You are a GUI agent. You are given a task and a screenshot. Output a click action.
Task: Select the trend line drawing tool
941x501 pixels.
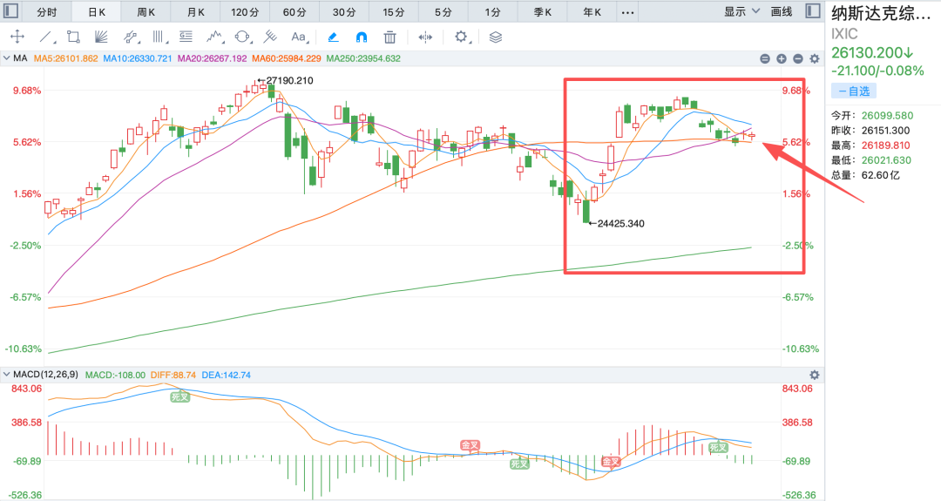point(45,37)
